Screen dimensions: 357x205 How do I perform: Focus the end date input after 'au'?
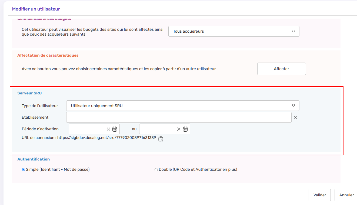point(157,129)
